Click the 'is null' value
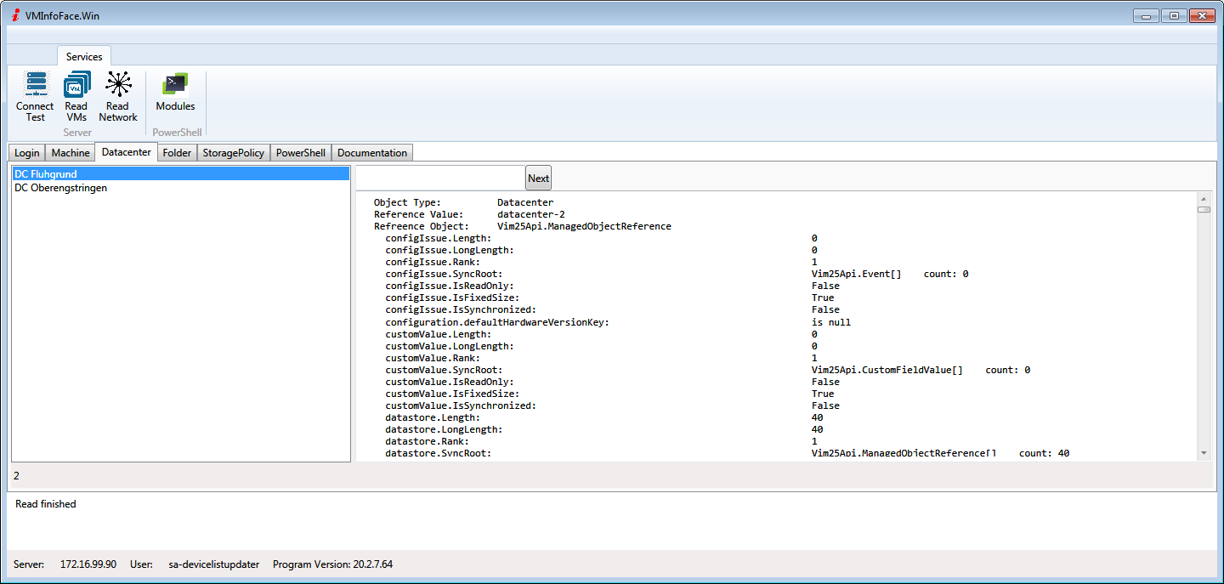 (x=831, y=322)
